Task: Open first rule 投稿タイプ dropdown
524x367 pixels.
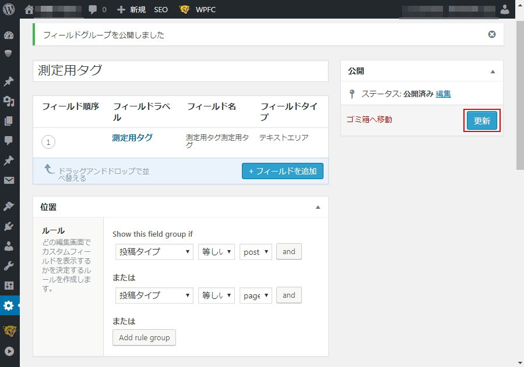Action: (x=154, y=252)
